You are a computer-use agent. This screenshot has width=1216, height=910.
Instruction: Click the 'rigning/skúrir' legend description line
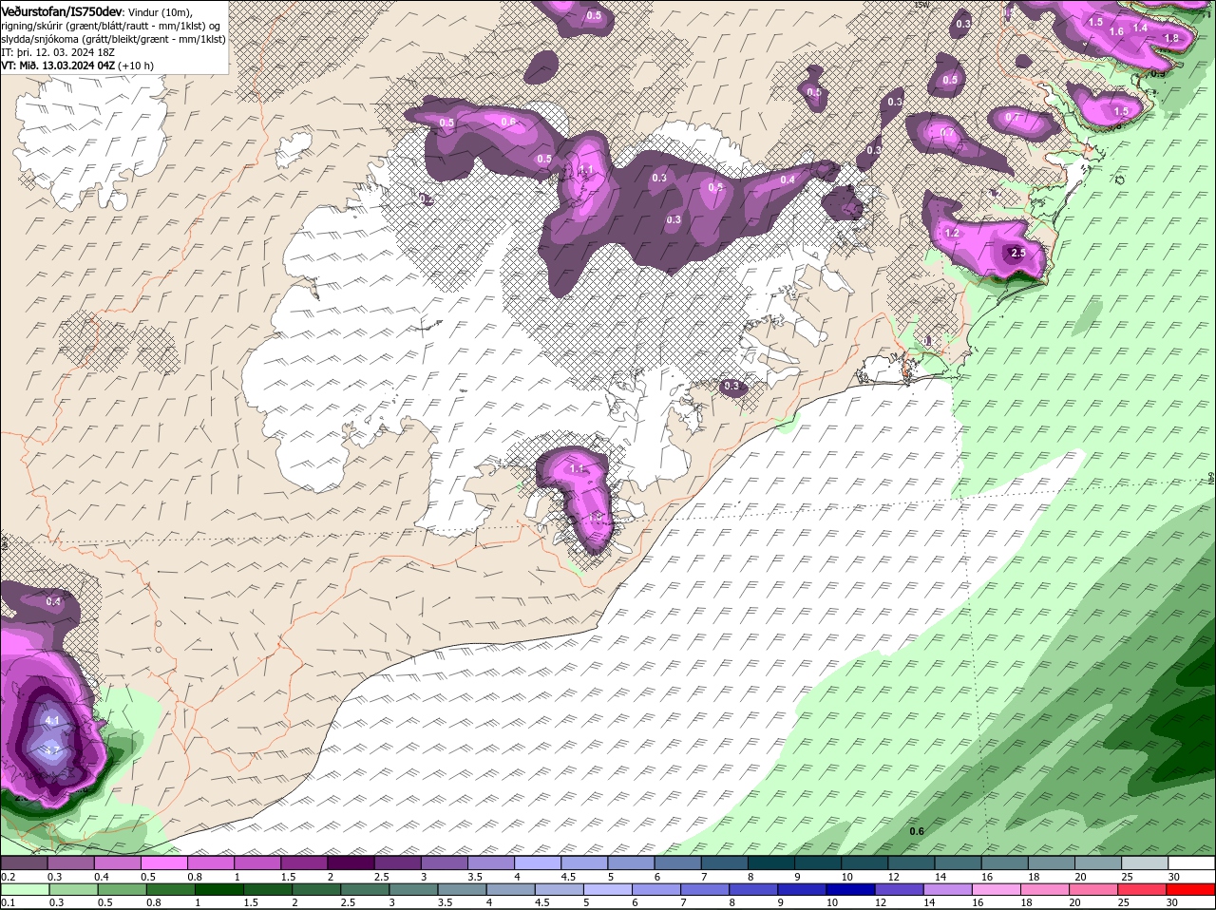pos(109,26)
